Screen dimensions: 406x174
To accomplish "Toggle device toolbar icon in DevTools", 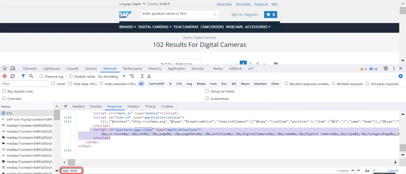I will (13, 69).
